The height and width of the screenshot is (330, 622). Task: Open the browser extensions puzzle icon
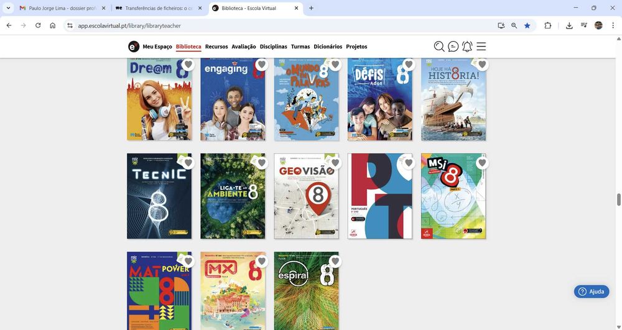pos(548,25)
